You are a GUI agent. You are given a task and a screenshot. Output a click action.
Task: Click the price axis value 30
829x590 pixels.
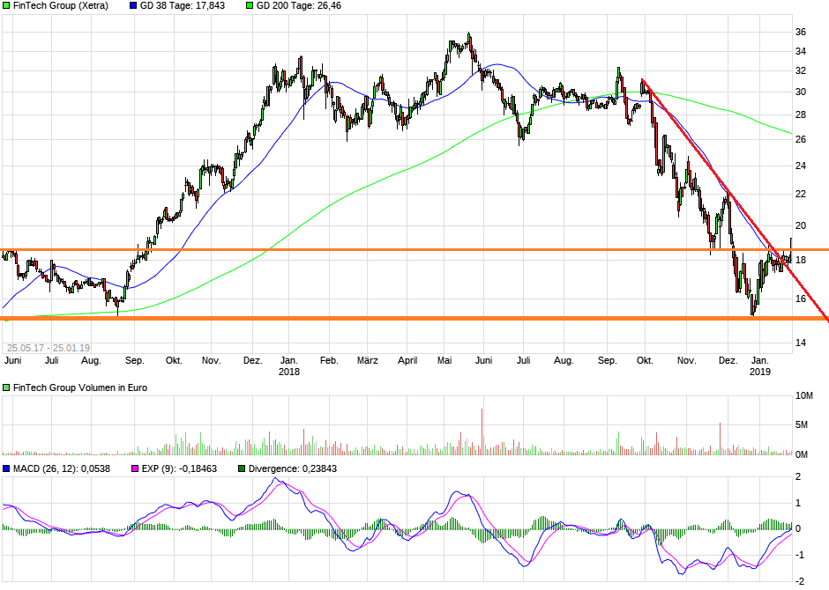(801, 92)
